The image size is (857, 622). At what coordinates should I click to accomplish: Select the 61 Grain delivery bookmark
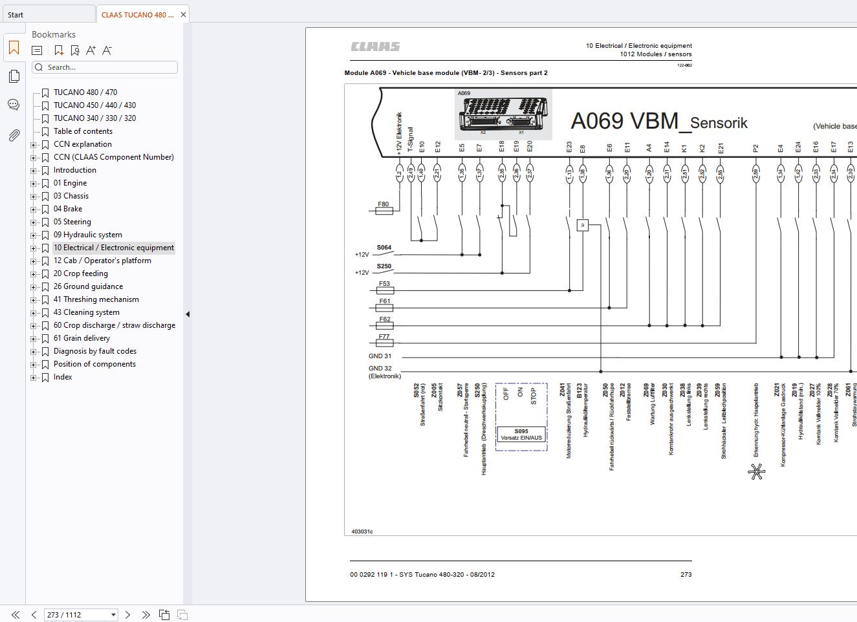click(81, 338)
